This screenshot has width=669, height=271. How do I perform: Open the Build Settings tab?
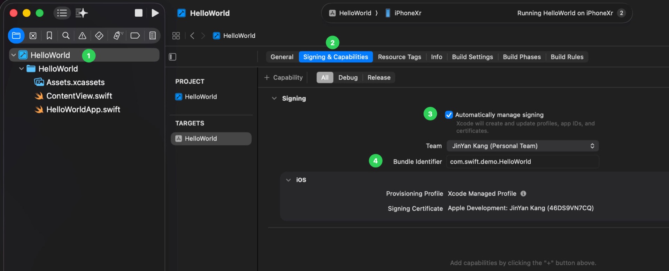coord(472,57)
